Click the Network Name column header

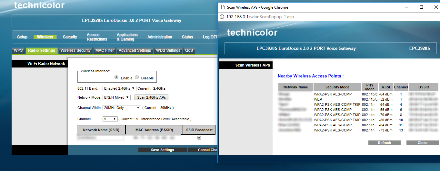tap(295, 87)
